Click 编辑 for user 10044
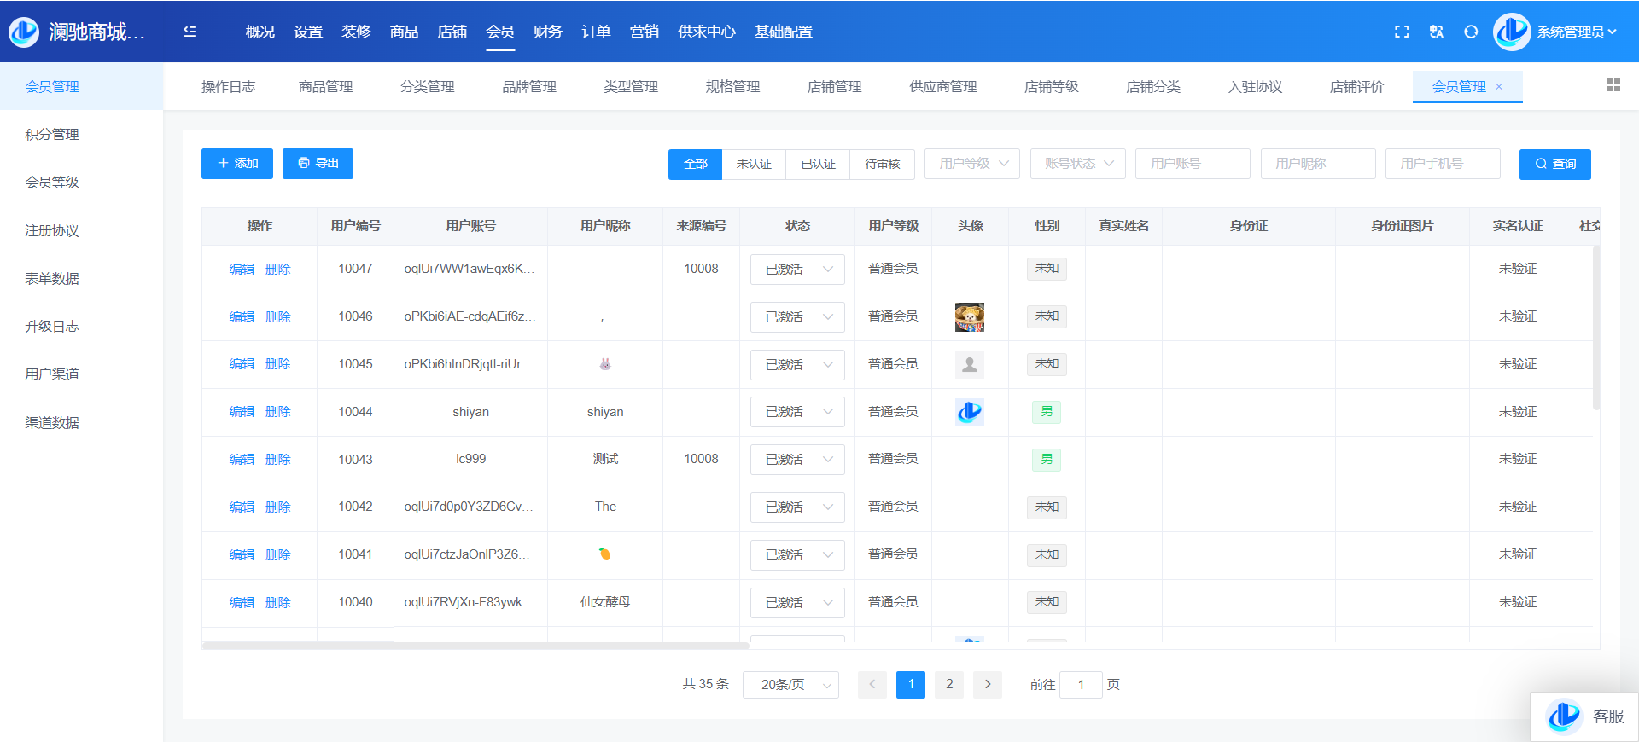The height and width of the screenshot is (742, 1639). [242, 412]
